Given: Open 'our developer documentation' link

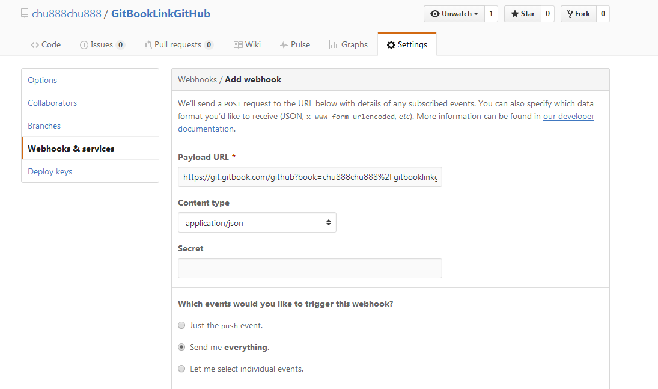Looking at the screenshot, I should click(568, 117).
